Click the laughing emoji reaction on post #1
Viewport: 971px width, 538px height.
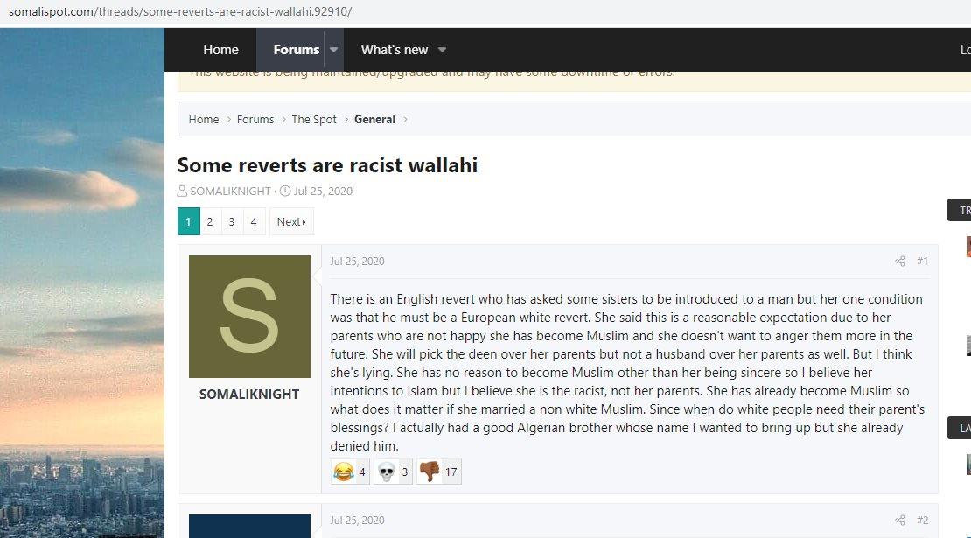coord(350,472)
